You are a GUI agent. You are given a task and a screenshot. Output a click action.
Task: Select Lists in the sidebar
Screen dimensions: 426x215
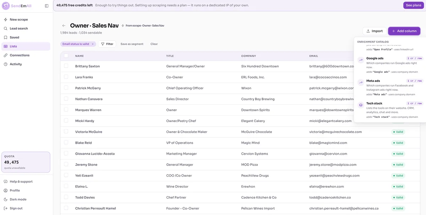click(x=26, y=46)
